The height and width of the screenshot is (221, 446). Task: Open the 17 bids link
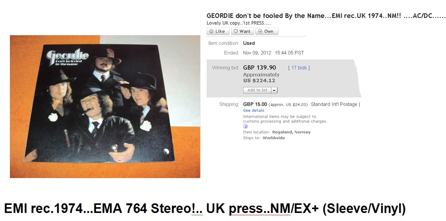click(x=299, y=68)
